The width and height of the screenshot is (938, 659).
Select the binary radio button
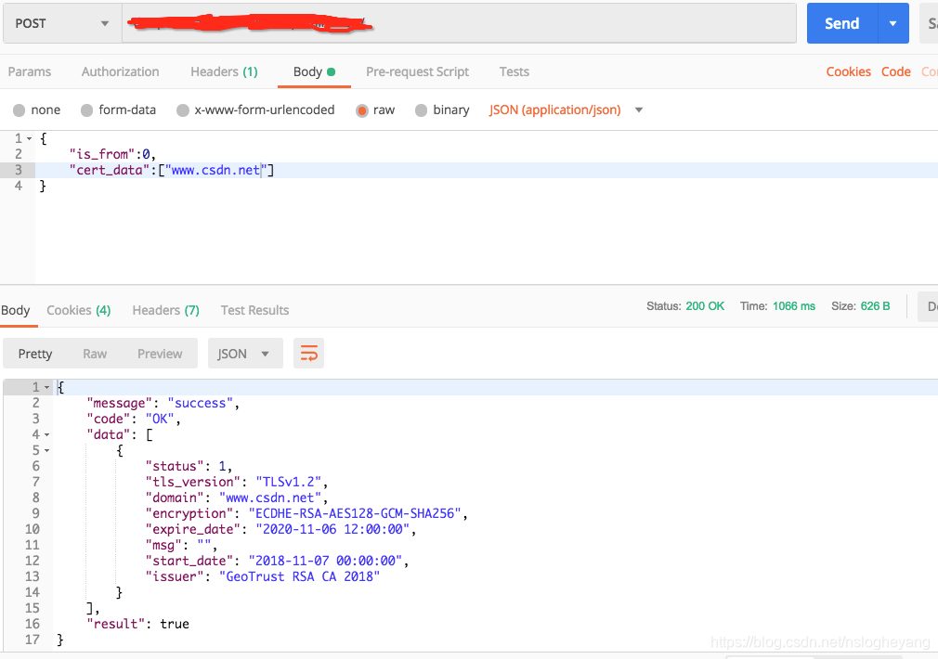(x=421, y=110)
